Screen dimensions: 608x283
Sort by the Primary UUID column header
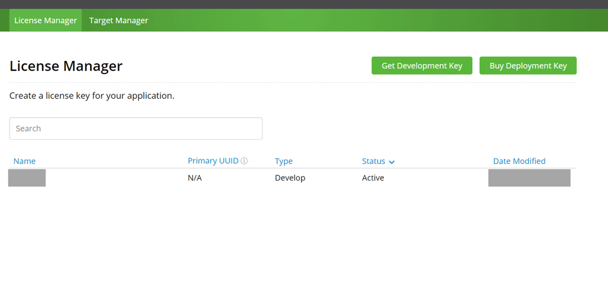tap(213, 161)
